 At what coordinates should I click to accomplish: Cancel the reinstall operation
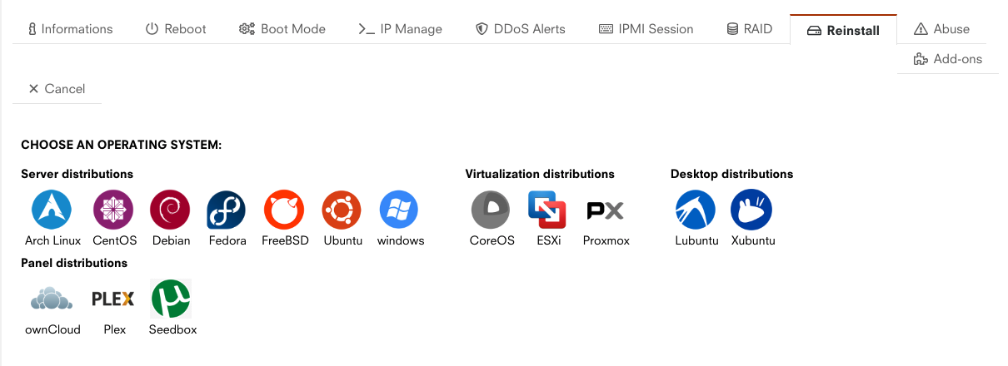tap(57, 89)
